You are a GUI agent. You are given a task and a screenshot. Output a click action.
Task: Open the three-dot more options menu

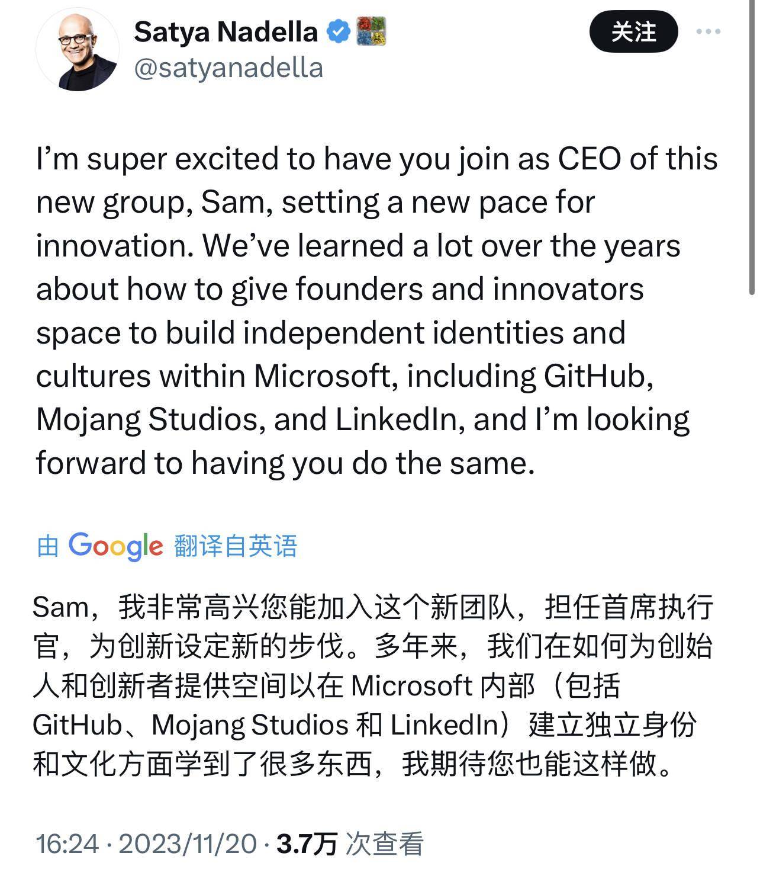point(708,32)
